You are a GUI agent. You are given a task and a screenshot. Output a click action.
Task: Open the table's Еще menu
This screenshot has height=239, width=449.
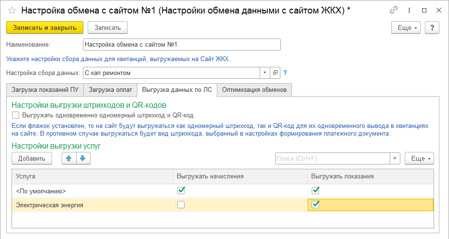(x=419, y=158)
